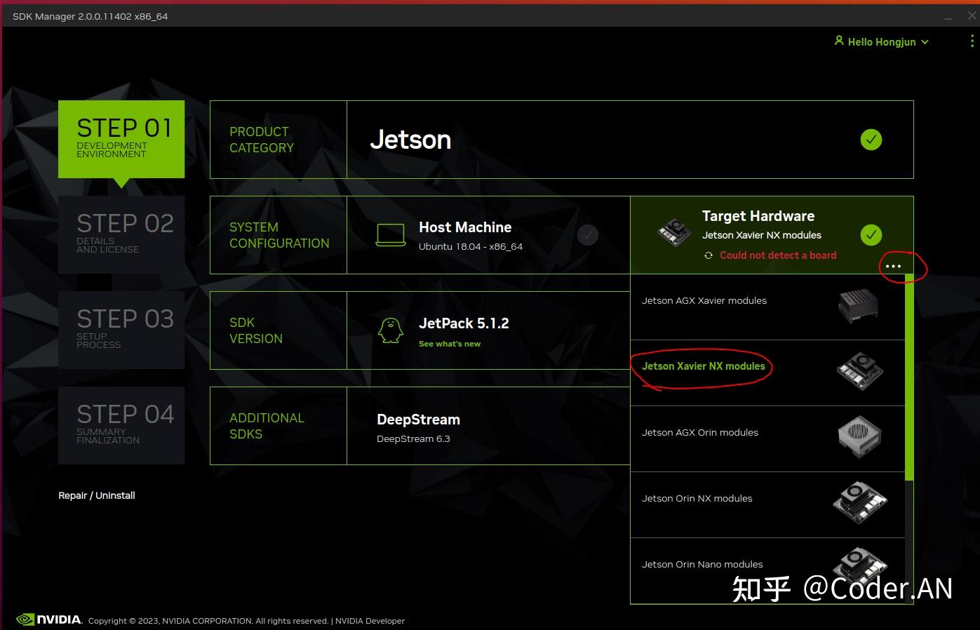Image resolution: width=980 pixels, height=630 pixels.
Task: Open the 'See what's new' link
Action: click(x=450, y=344)
